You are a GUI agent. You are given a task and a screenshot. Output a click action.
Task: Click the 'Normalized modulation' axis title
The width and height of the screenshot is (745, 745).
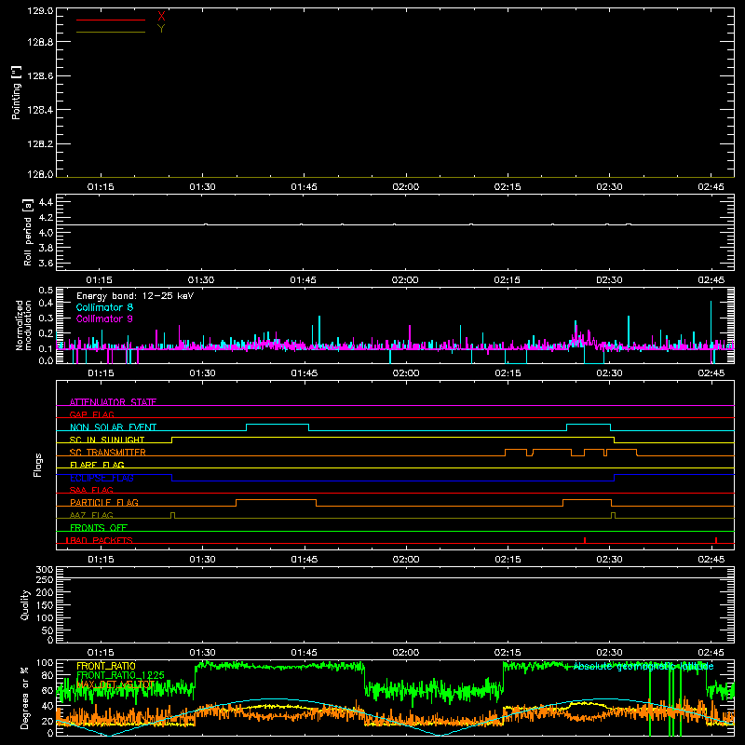pyautogui.click(x=23, y=325)
